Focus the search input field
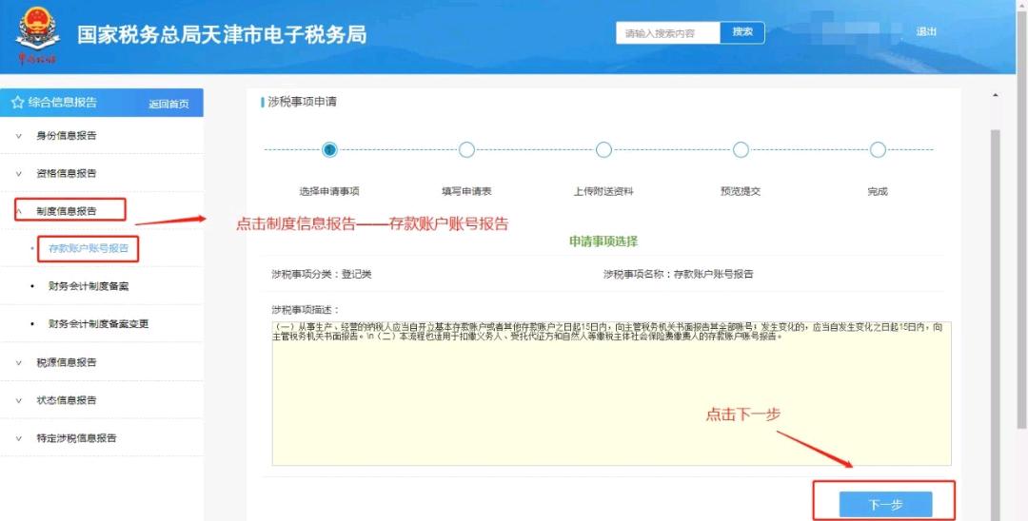 point(667,33)
